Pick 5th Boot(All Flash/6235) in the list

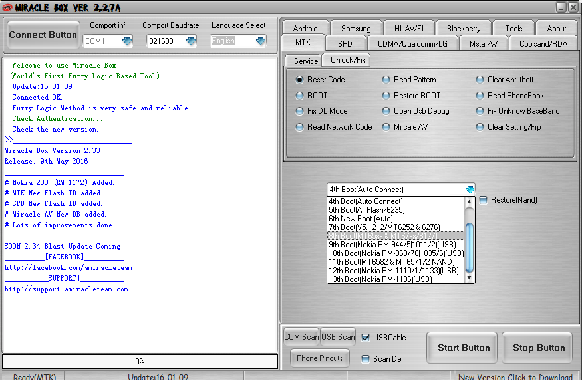point(396,210)
